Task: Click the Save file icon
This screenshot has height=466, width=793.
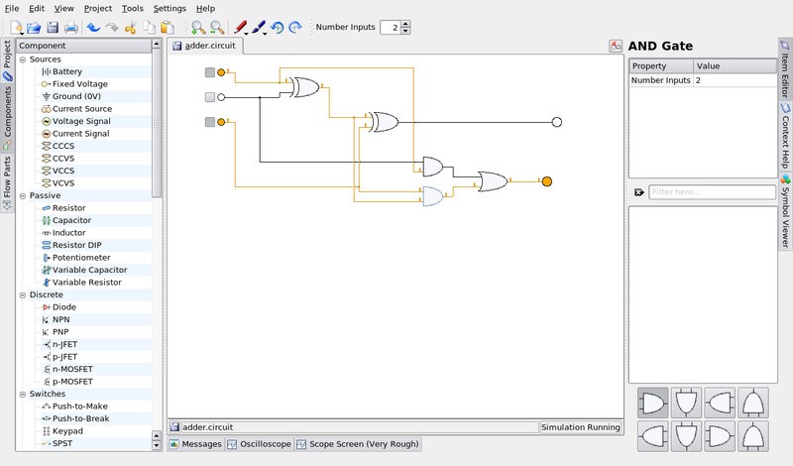Action: [x=54, y=28]
